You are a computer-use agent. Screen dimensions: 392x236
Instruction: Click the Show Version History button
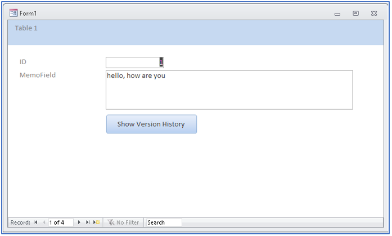(x=151, y=124)
